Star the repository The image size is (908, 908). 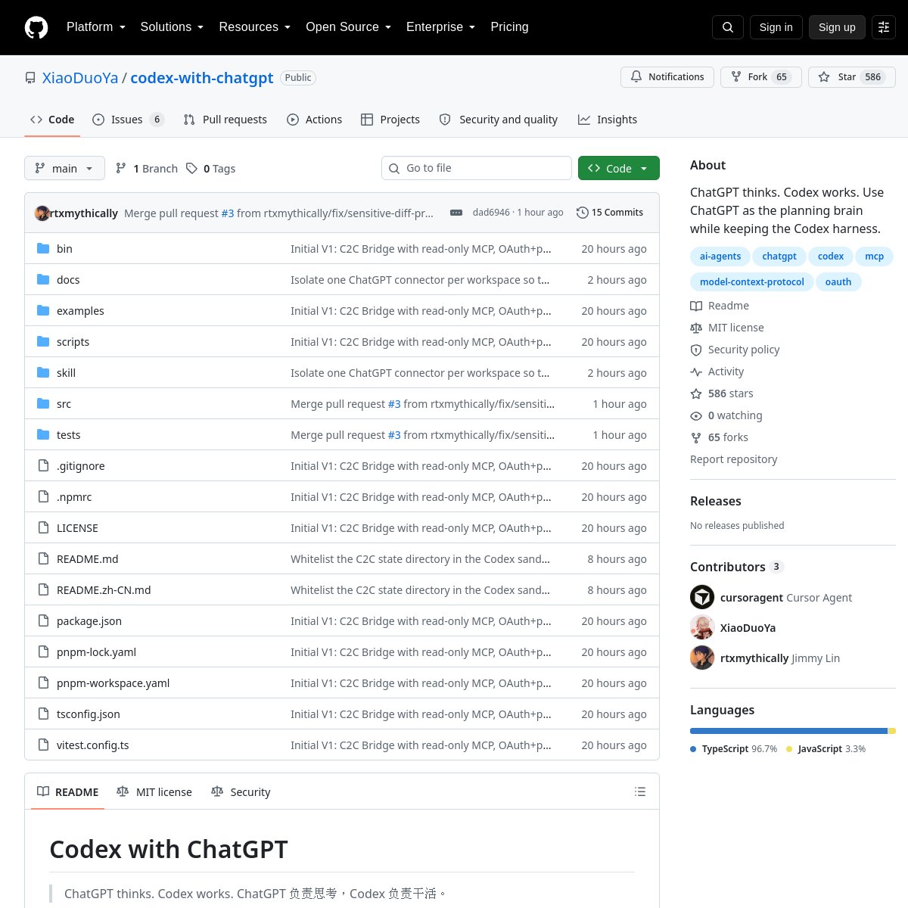(x=852, y=77)
